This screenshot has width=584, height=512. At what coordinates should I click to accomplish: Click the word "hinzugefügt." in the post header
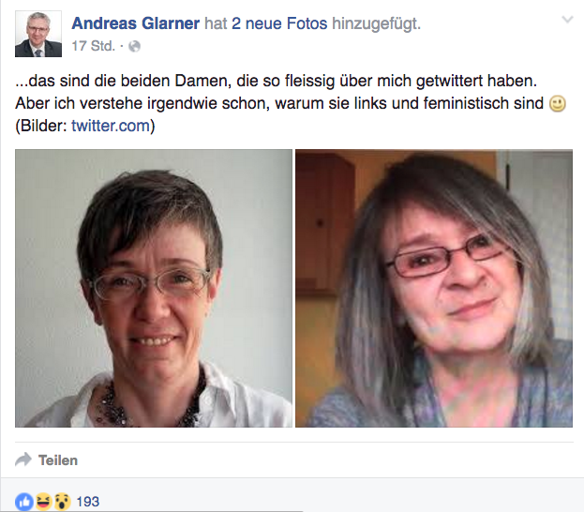[x=376, y=23]
